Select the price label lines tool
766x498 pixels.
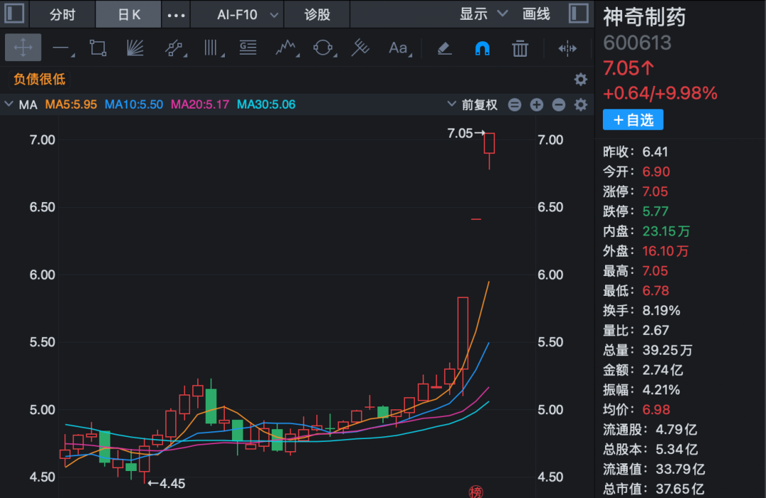248,48
